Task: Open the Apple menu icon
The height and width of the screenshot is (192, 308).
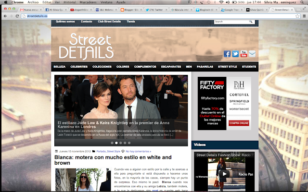Action: (6, 2)
